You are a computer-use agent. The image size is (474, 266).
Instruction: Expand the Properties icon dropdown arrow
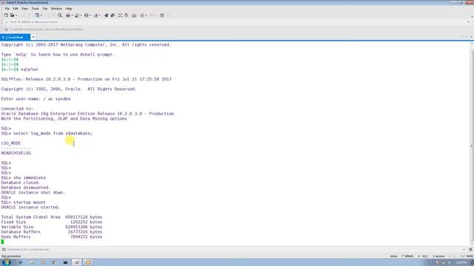click(41, 16)
